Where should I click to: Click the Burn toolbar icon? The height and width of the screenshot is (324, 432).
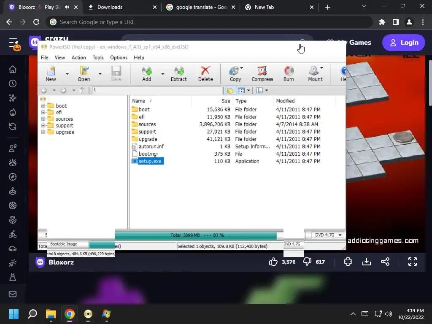pos(289,74)
